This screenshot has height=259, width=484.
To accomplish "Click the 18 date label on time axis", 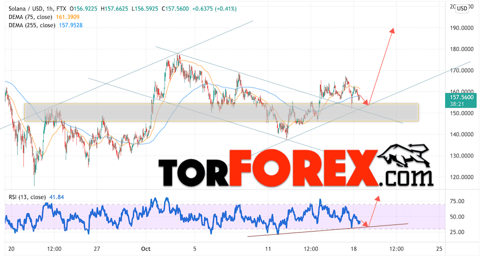I will [354, 249].
